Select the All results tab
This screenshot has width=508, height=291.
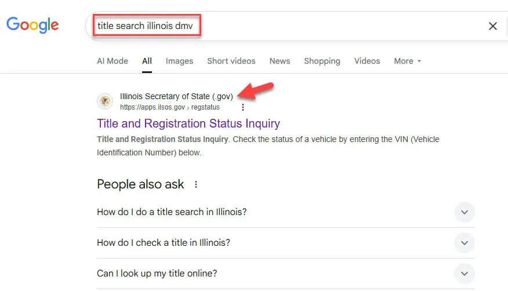click(147, 61)
